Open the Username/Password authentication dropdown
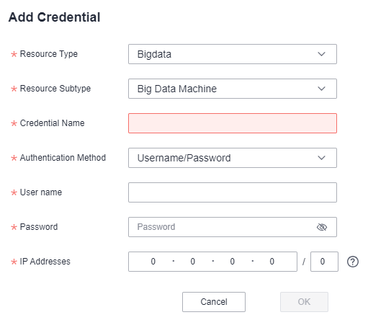The height and width of the screenshot is (320, 368). [233, 158]
